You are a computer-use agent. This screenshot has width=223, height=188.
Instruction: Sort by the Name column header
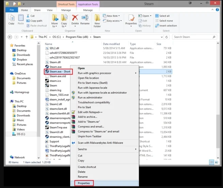tap(48, 44)
